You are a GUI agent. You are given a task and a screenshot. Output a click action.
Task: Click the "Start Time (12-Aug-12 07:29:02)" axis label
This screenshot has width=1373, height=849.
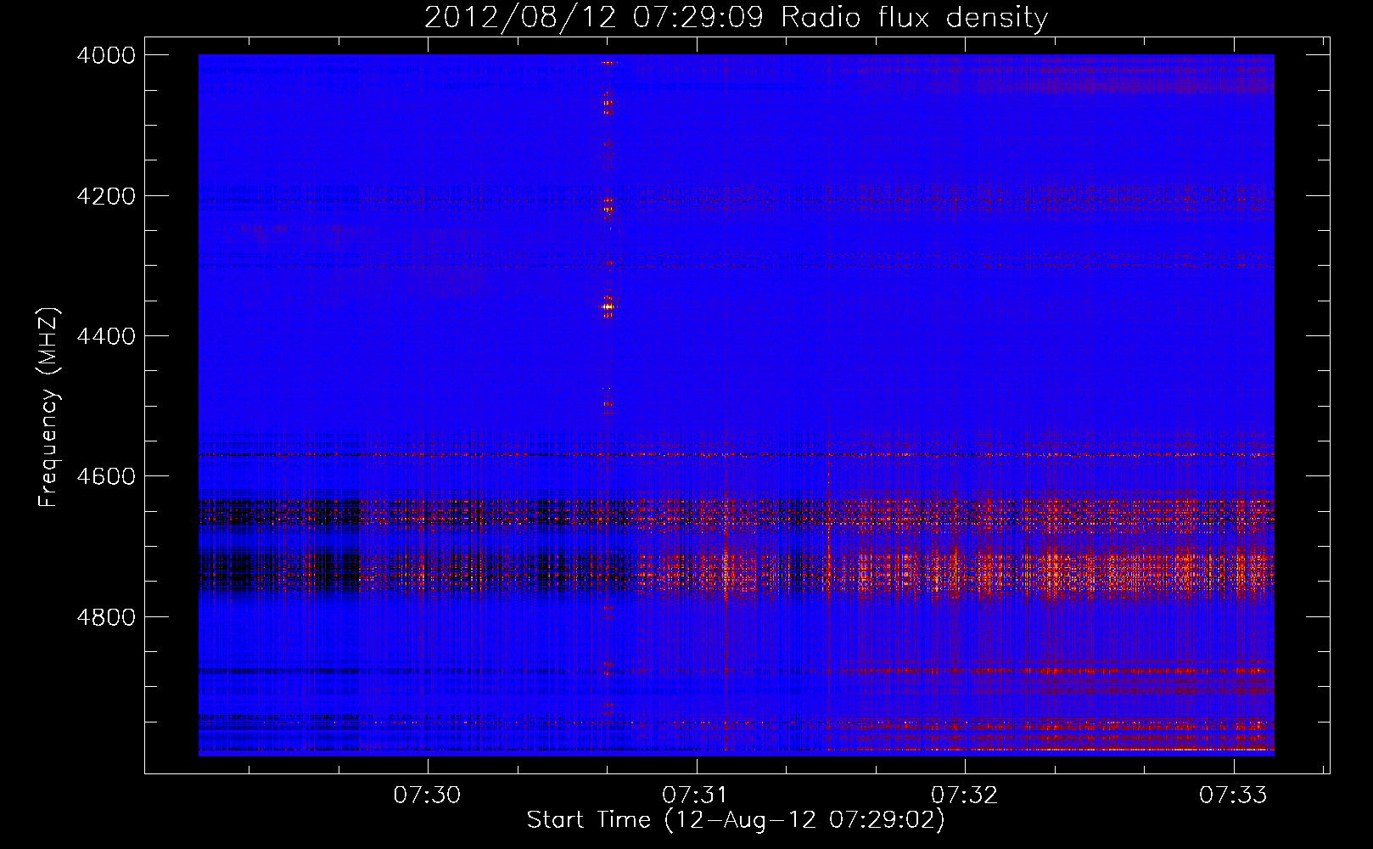coord(736,820)
